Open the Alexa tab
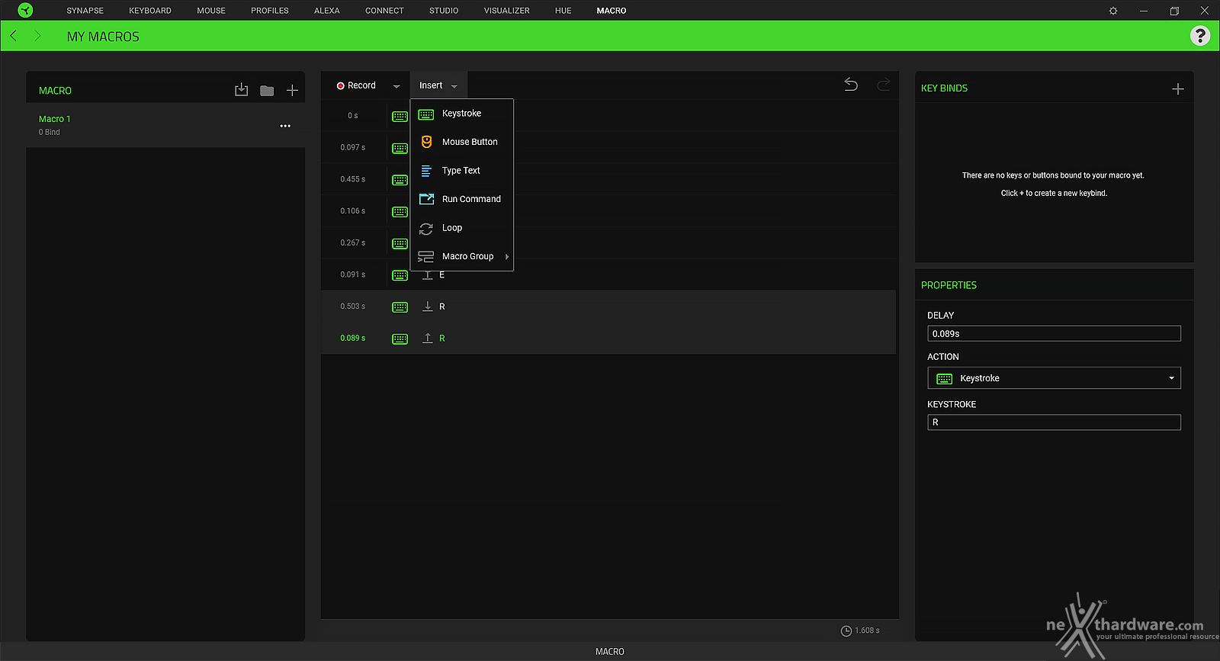Viewport: 1220px width, 661px height. tap(327, 11)
